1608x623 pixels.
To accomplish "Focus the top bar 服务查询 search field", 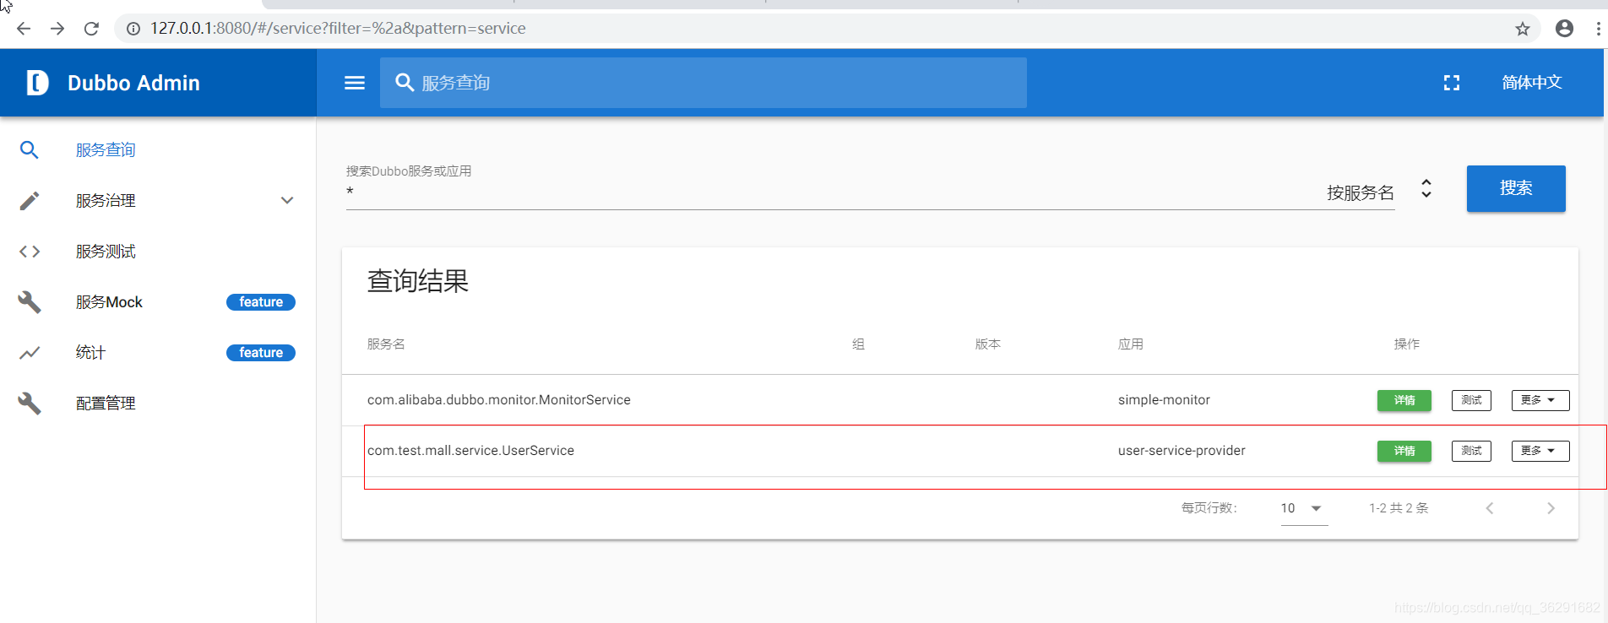I will point(703,83).
